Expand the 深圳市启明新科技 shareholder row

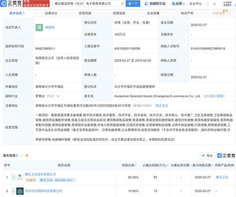[x=14, y=192]
